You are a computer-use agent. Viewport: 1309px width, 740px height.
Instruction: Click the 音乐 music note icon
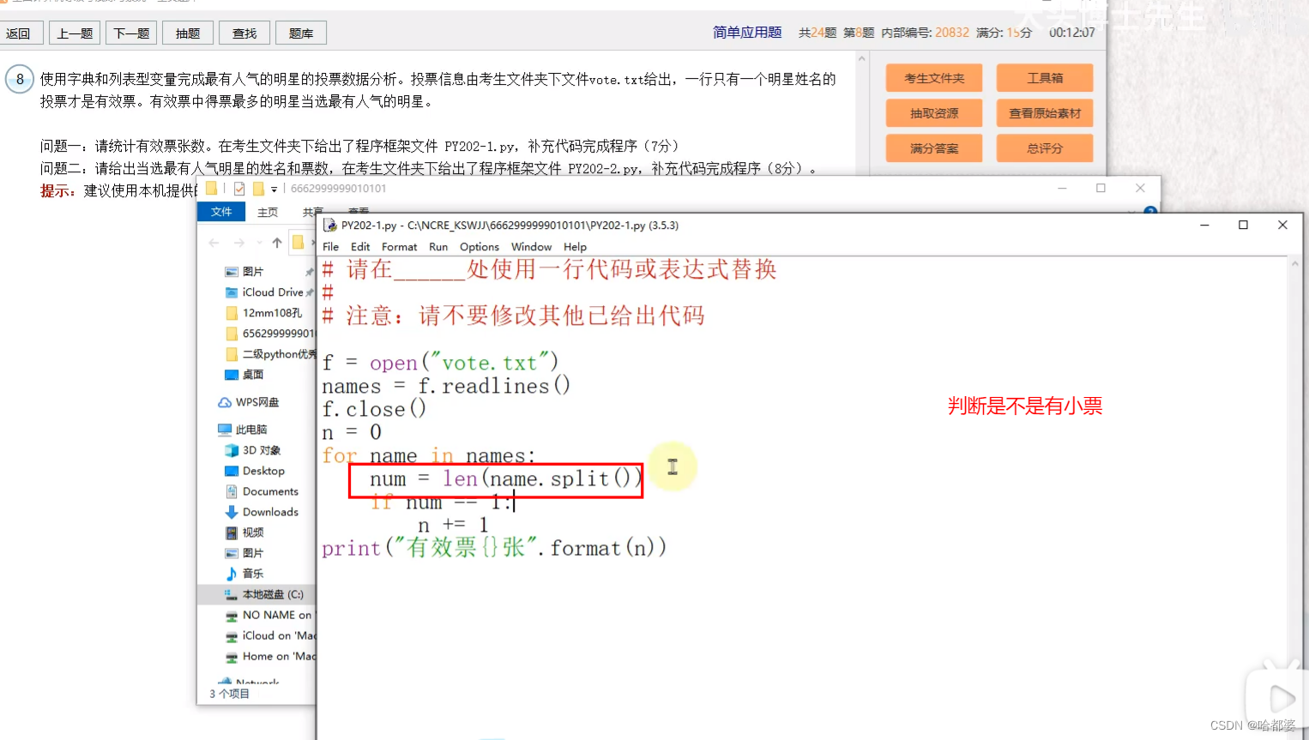click(x=232, y=574)
